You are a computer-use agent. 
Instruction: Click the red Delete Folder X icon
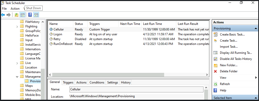click(x=215, y=71)
